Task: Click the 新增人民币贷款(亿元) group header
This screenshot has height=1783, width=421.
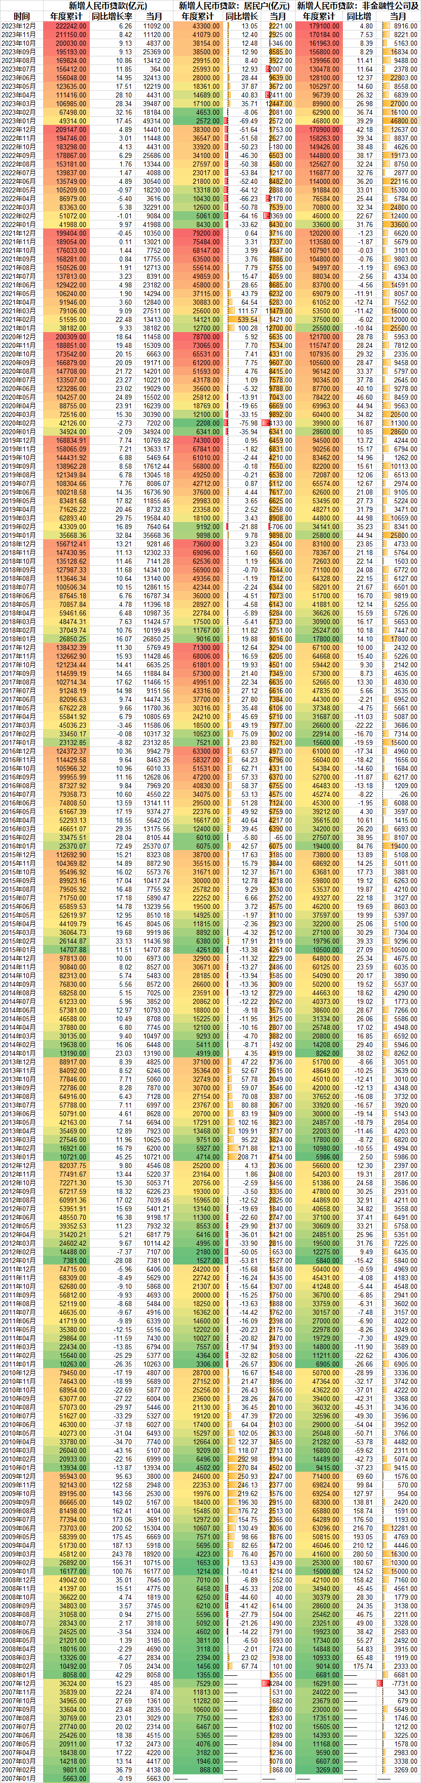Action: tap(107, 6)
